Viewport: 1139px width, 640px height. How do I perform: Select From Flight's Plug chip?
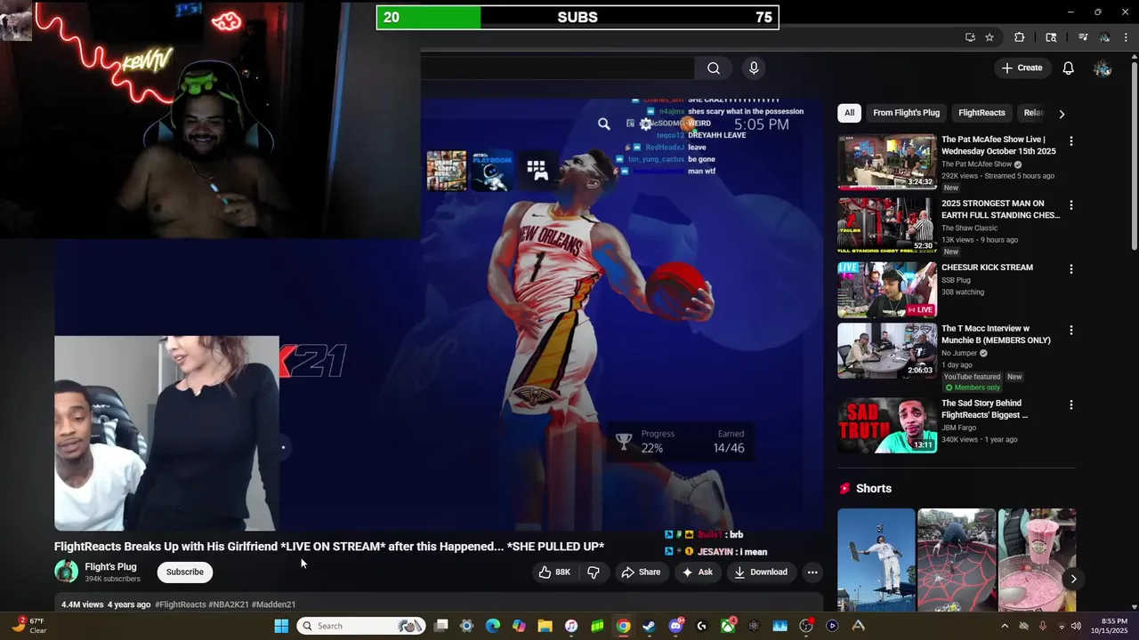coord(906,113)
